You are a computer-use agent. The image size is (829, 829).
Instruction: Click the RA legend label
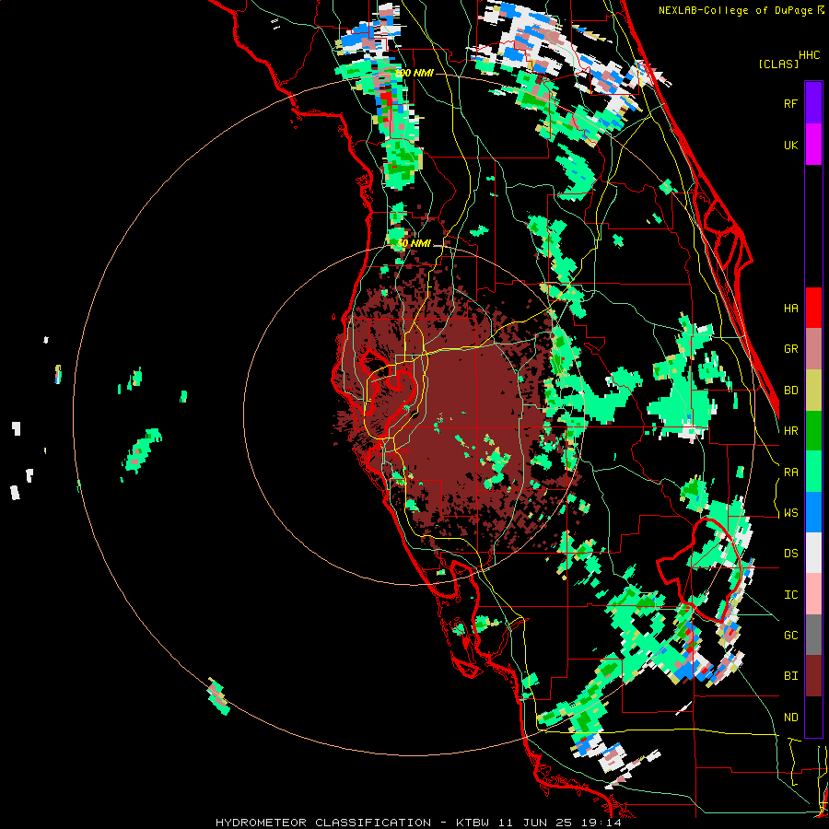tap(790, 473)
